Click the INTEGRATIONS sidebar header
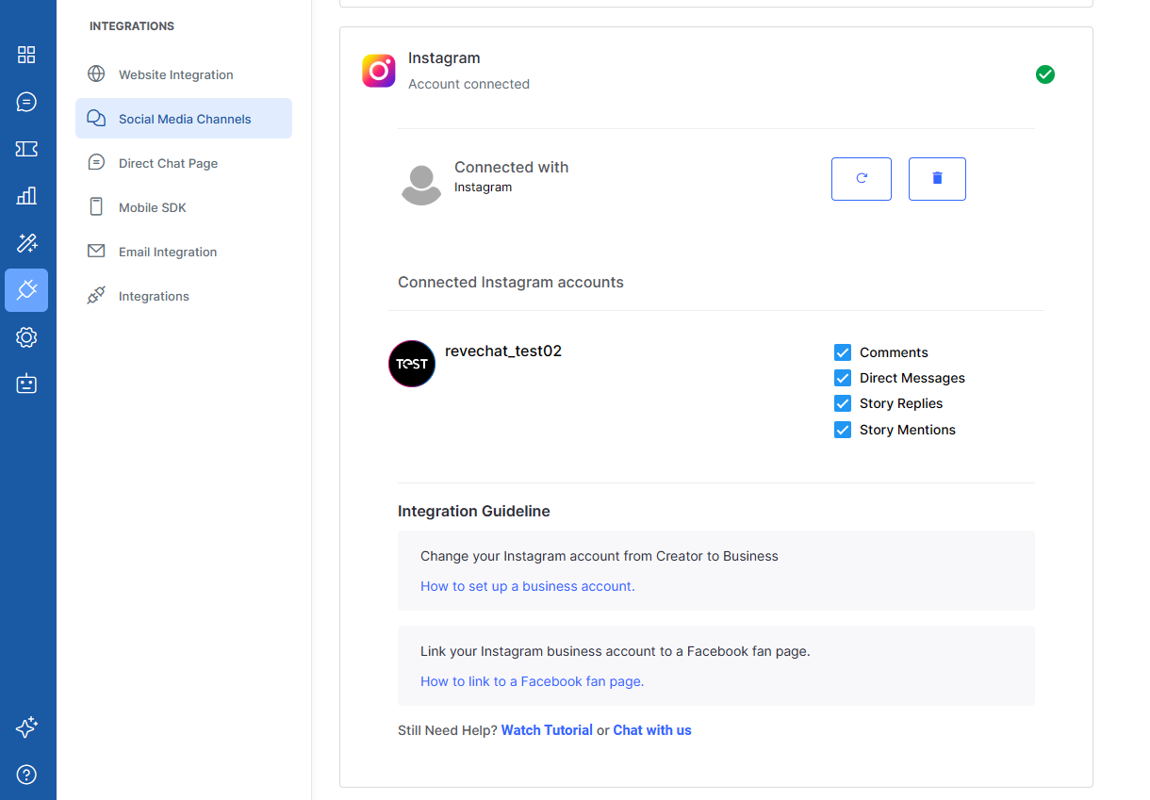The image size is (1150, 800). coord(132,26)
